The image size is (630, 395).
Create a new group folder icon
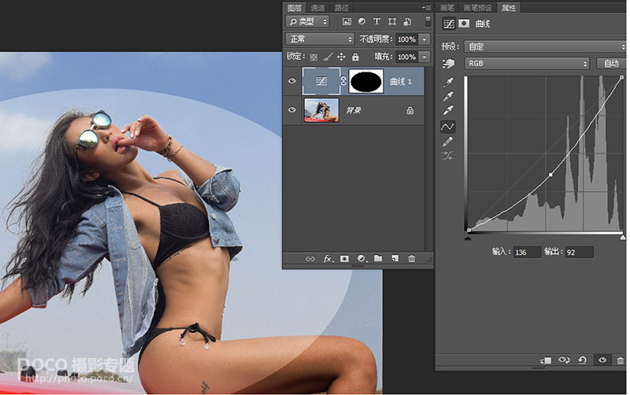click(378, 259)
